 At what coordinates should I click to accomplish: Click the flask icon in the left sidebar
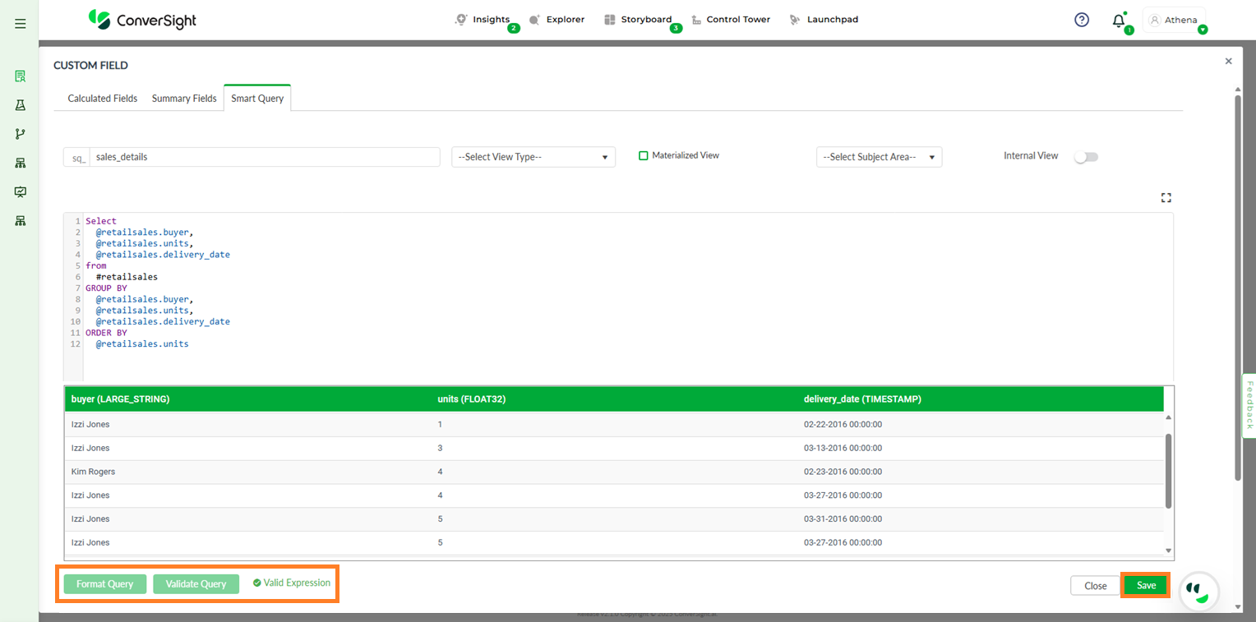[21, 105]
